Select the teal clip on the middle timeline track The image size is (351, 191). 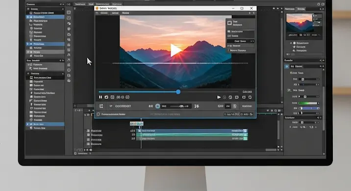pos(192,135)
